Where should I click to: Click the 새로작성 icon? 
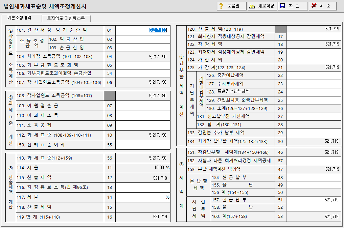pyautogui.click(x=252, y=6)
